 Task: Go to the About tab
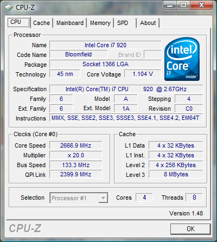coord(148,23)
